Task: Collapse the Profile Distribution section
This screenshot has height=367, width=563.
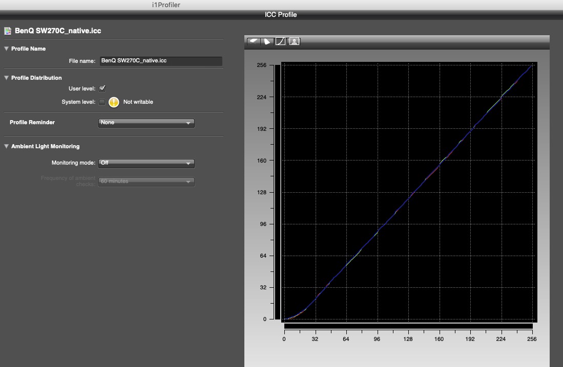Action: point(6,78)
